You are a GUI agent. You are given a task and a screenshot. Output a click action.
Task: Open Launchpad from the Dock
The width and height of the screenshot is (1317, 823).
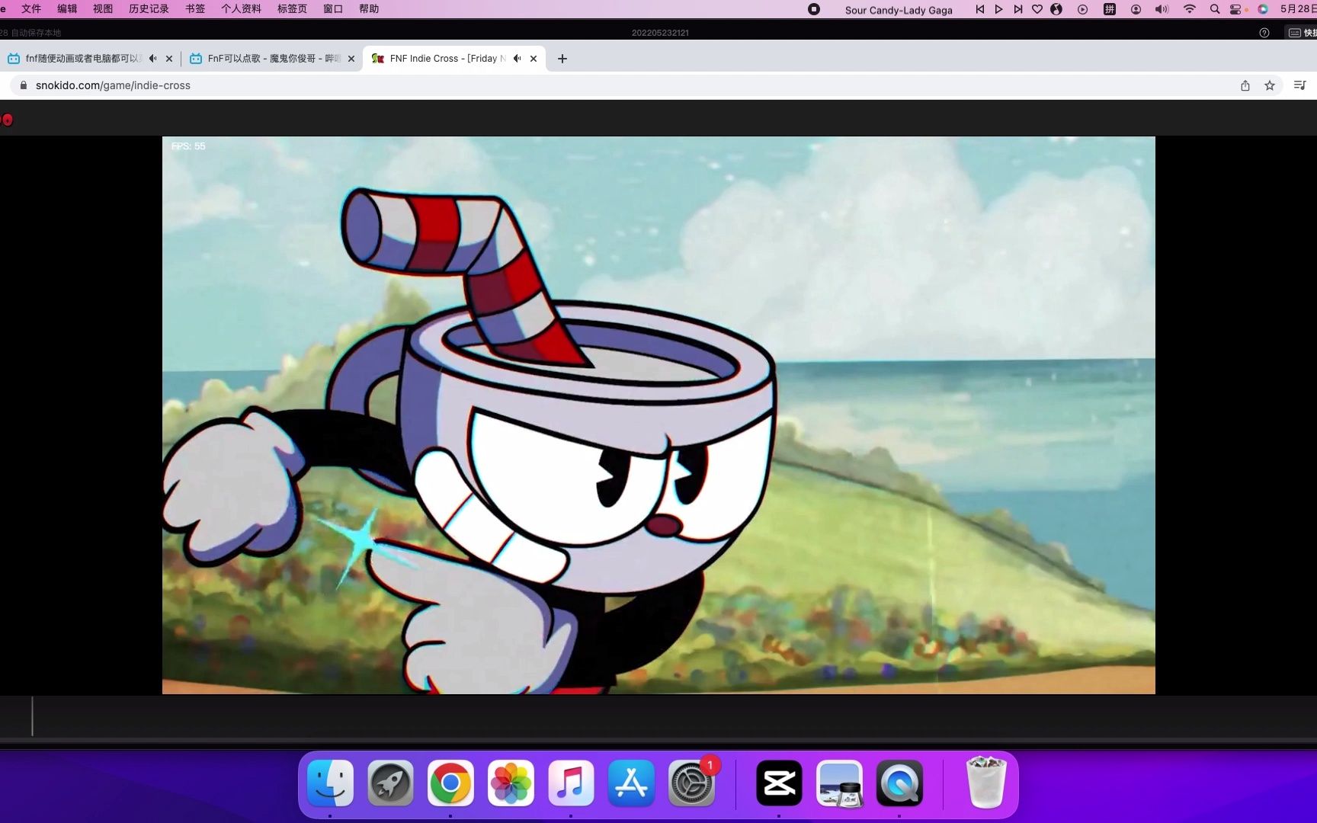point(390,783)
